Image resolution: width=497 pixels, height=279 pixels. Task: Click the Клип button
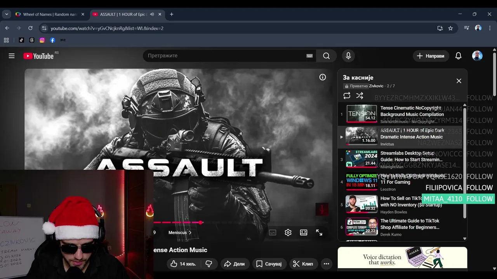(x=303, y=264)
